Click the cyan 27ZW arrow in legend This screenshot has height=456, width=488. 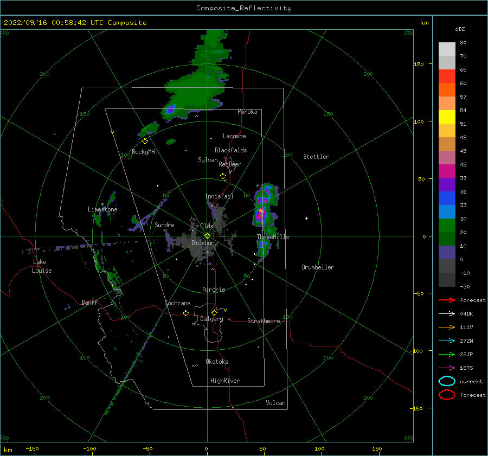pos(447,341)
